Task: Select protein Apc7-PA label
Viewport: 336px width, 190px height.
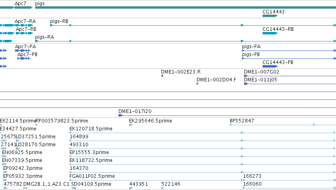Action: [26, 47]
